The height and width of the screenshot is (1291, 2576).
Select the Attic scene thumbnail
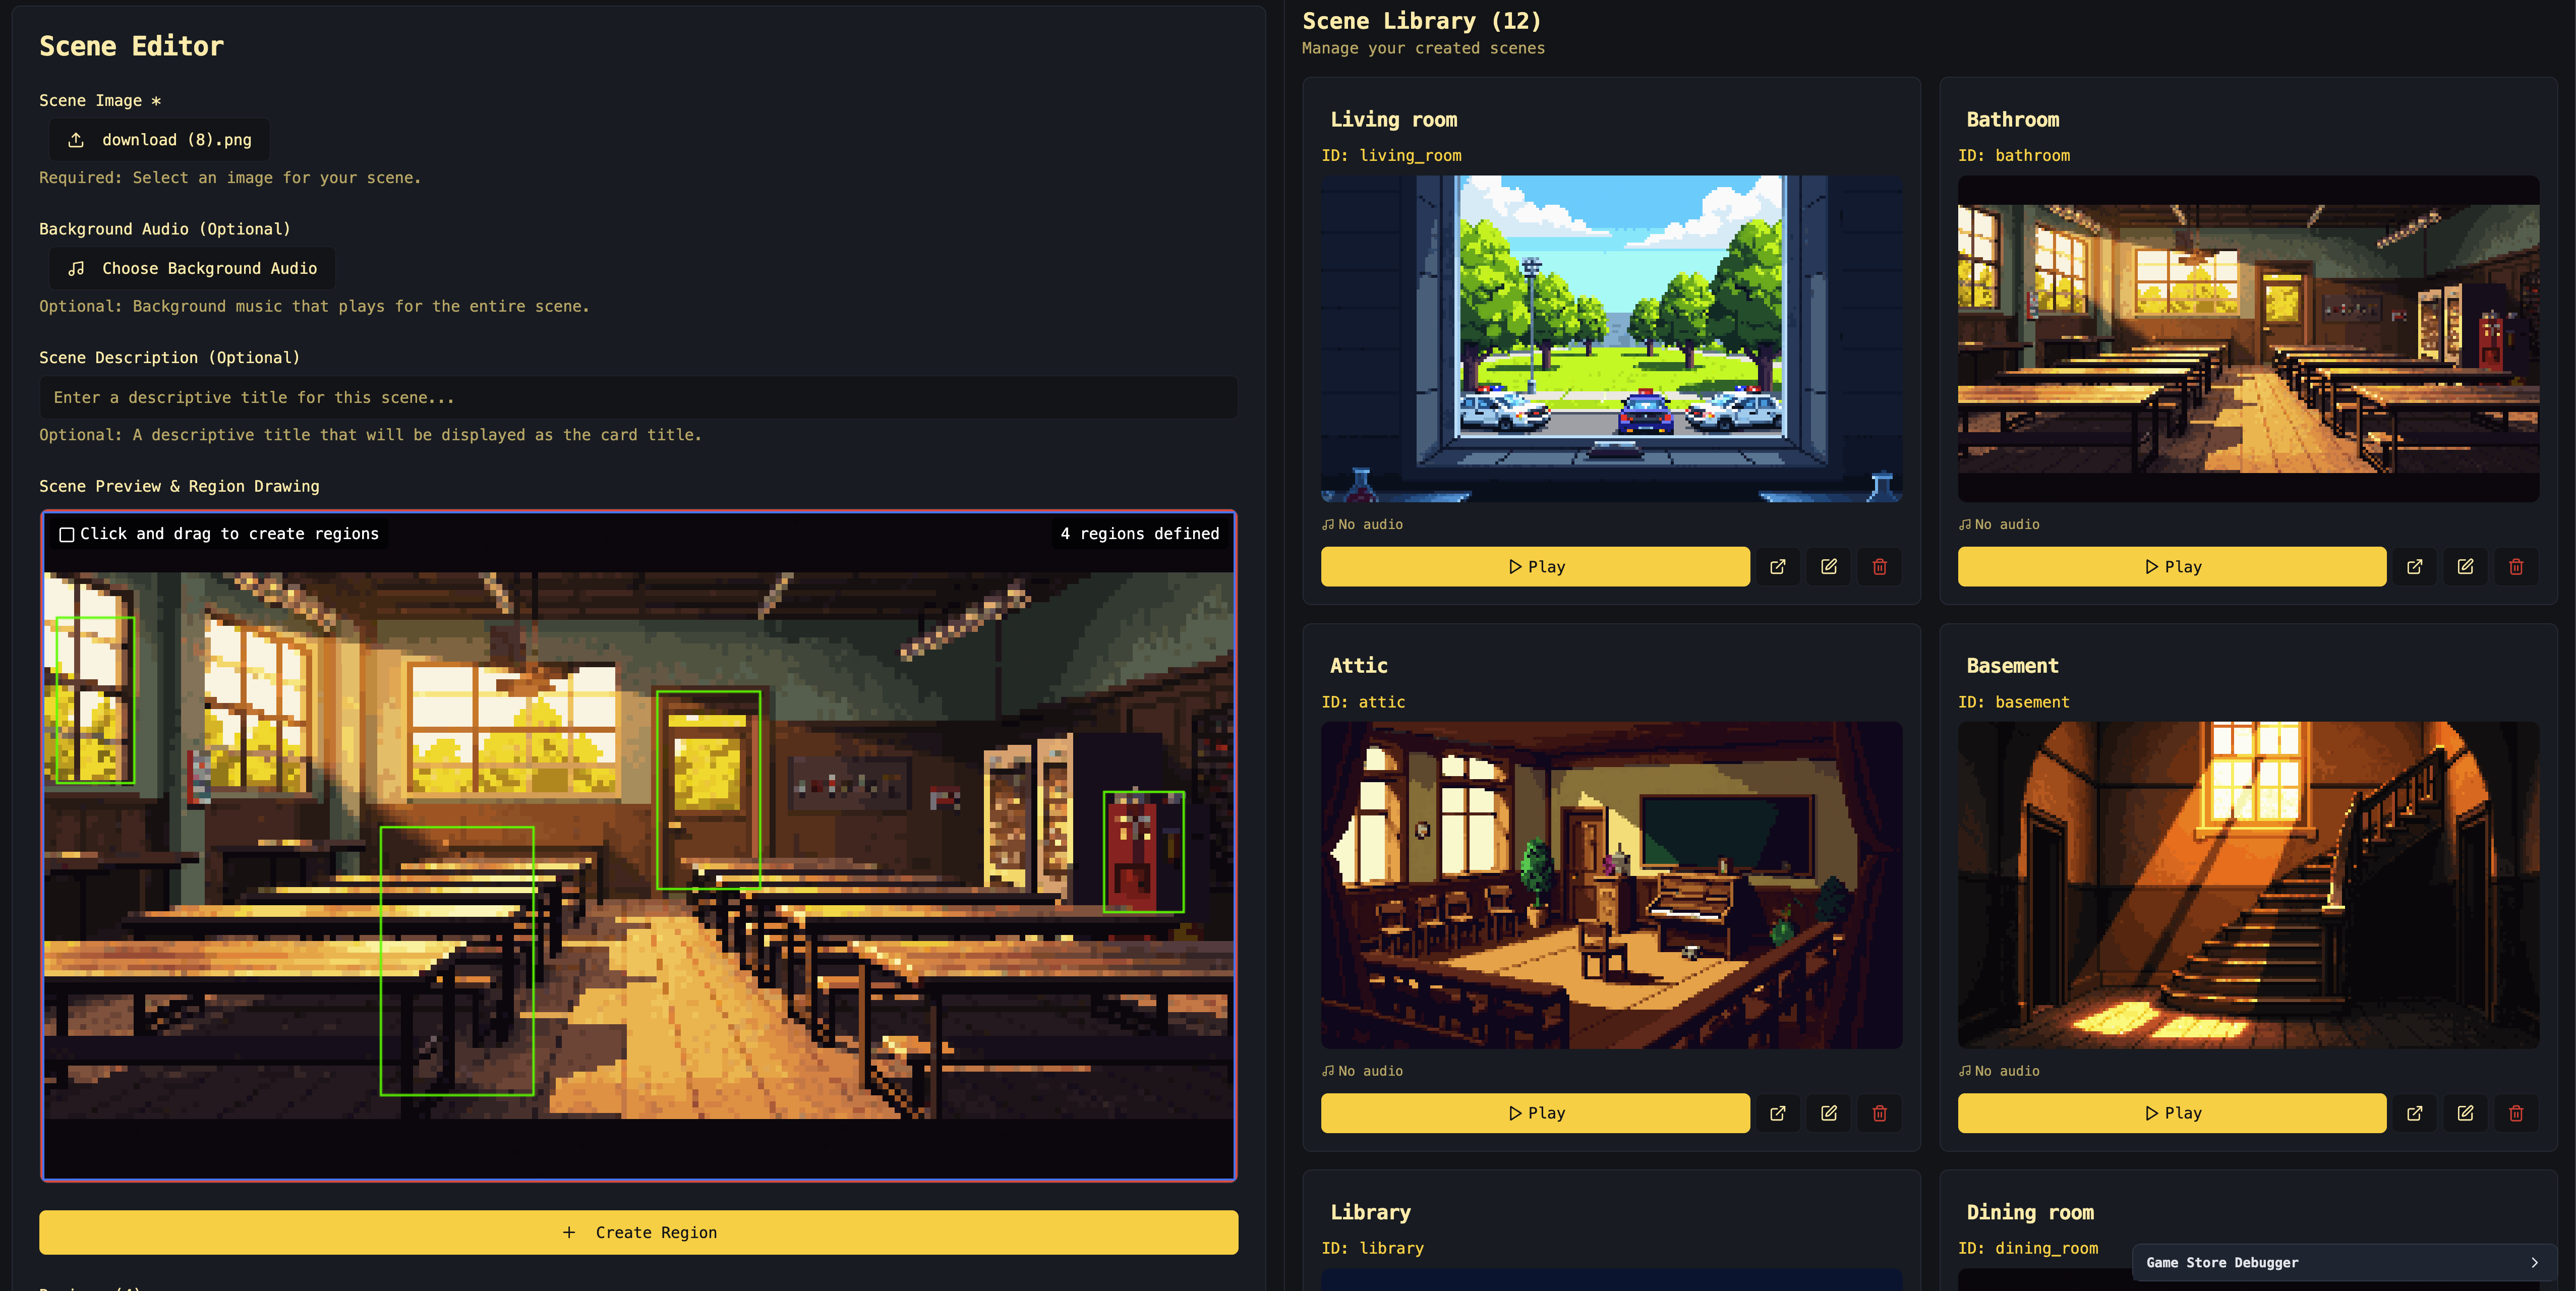1611,885
